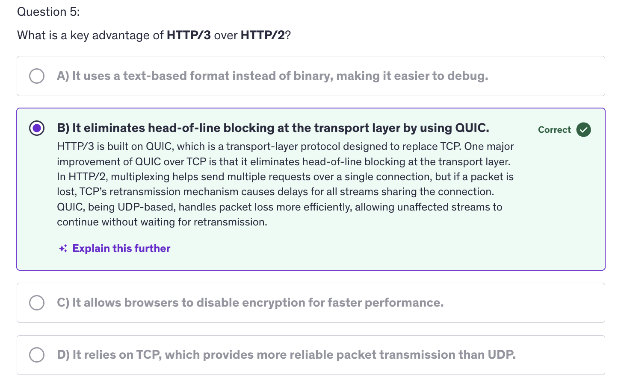
Task: Choose the disable encryption answer text
Action: click(x=250, y=303)
